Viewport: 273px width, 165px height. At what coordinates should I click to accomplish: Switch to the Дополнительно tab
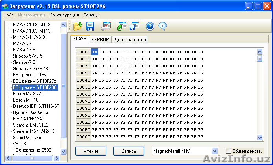130,39
